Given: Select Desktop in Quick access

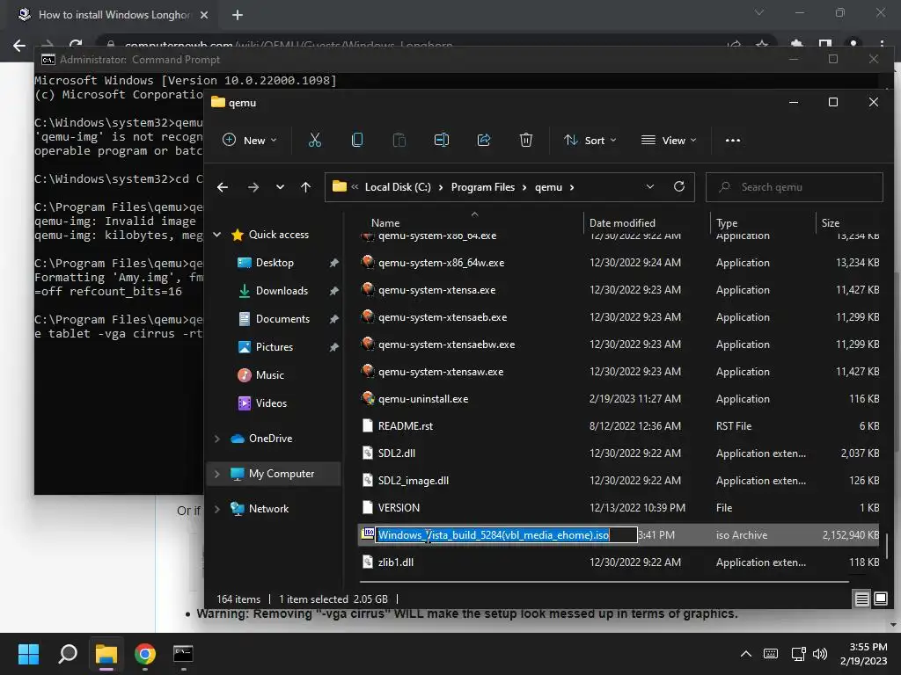Looking at the screenshot, I should [x=275, y=262].
